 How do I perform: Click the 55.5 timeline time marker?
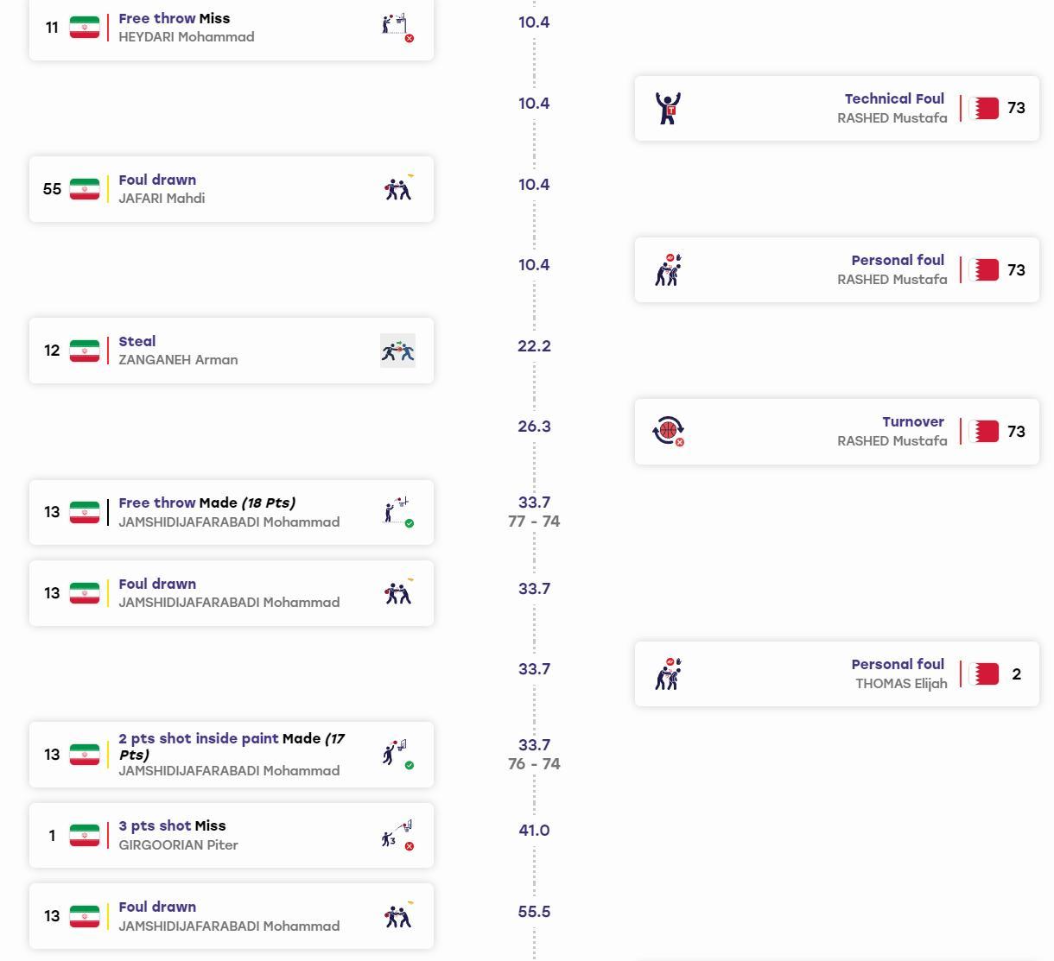[x=534, y=912]
